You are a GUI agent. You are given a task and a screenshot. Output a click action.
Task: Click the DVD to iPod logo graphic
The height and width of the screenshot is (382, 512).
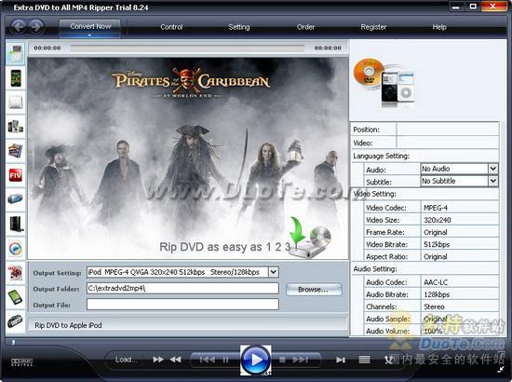pos(384,82)
